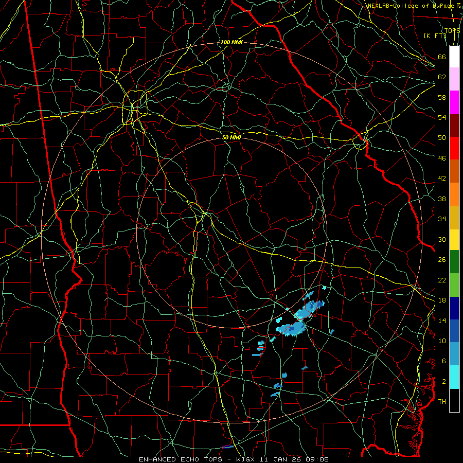Click the legend value '14'

442,320
